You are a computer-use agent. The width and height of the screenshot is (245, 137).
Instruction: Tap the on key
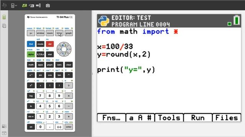pyautogui.click(x=31, y=127)
